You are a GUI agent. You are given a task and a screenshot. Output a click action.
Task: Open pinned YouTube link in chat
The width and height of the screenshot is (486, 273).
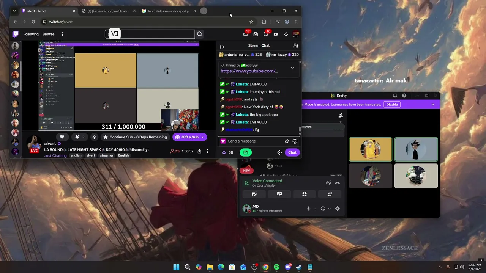[x=249, y=71]
